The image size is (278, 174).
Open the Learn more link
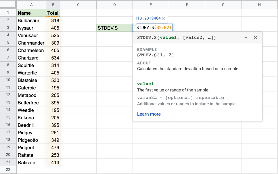[149, 114]
